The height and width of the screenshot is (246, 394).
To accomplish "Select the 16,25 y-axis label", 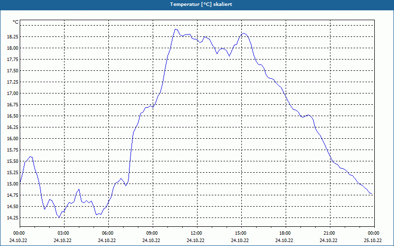I will pyautogui.click(x=13, y=127).
